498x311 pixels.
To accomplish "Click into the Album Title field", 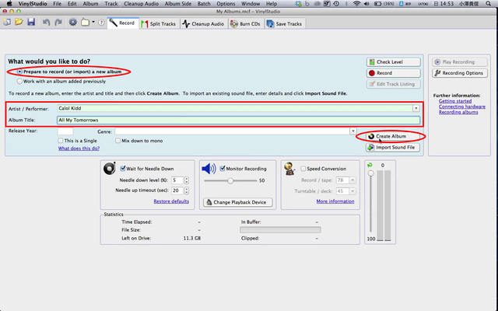I will (x=233, y=121).
